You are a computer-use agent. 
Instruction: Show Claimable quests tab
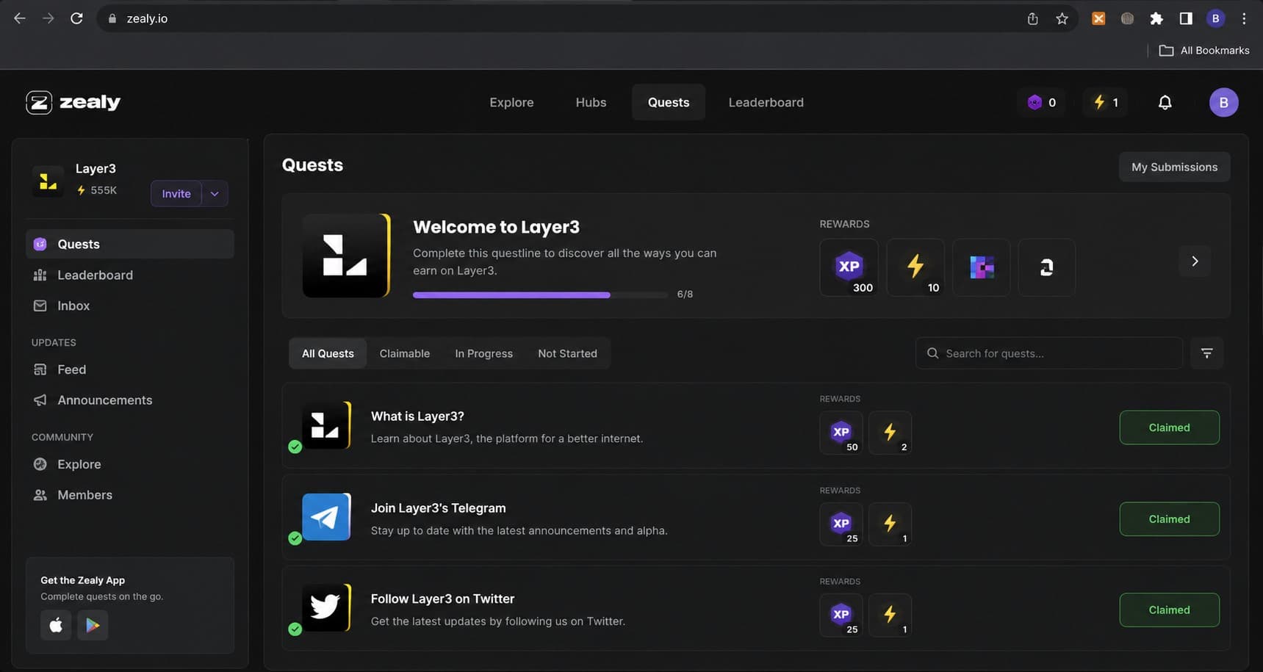pyautogui.click(x=405, y=353)
